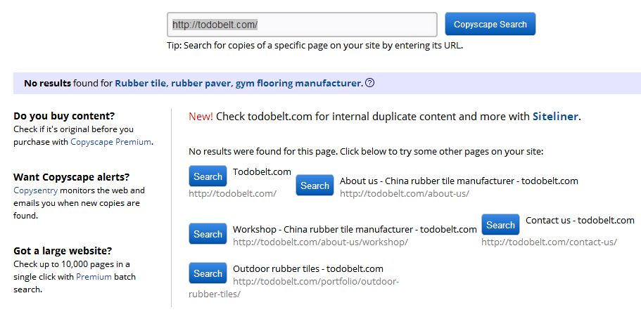The height and width of the screenshot is (312, 641).
Task: Click the help question-mark icon after manufacturer
Action: [x=369, y=84]
